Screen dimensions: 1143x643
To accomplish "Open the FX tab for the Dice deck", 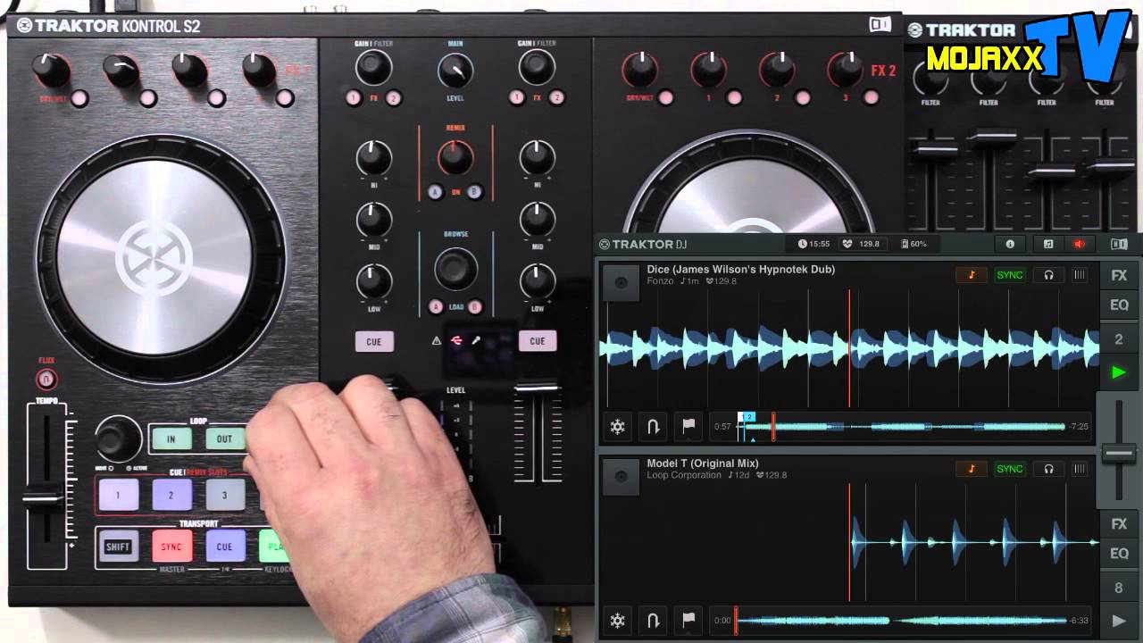I will [x=1119, y=276].
